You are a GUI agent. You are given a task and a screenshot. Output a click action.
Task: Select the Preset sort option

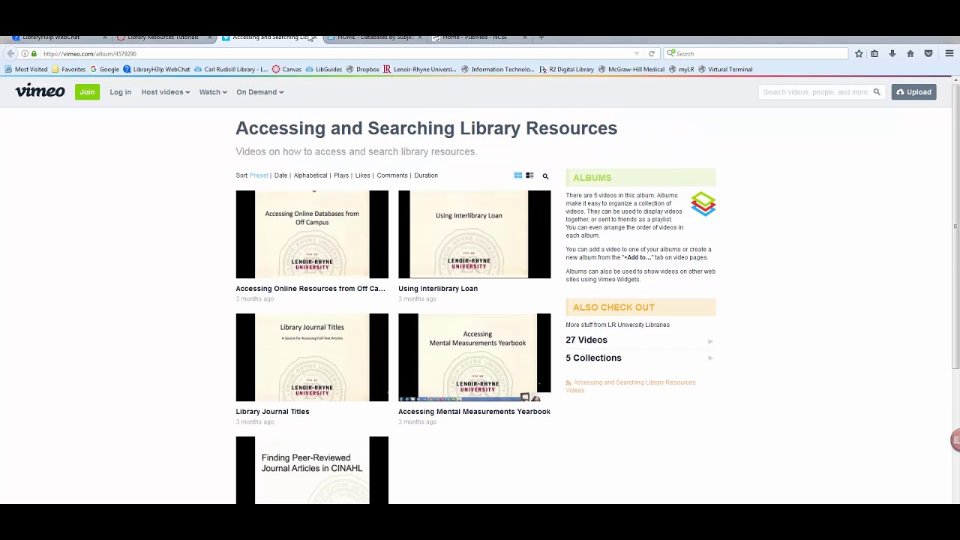[259, 175]
